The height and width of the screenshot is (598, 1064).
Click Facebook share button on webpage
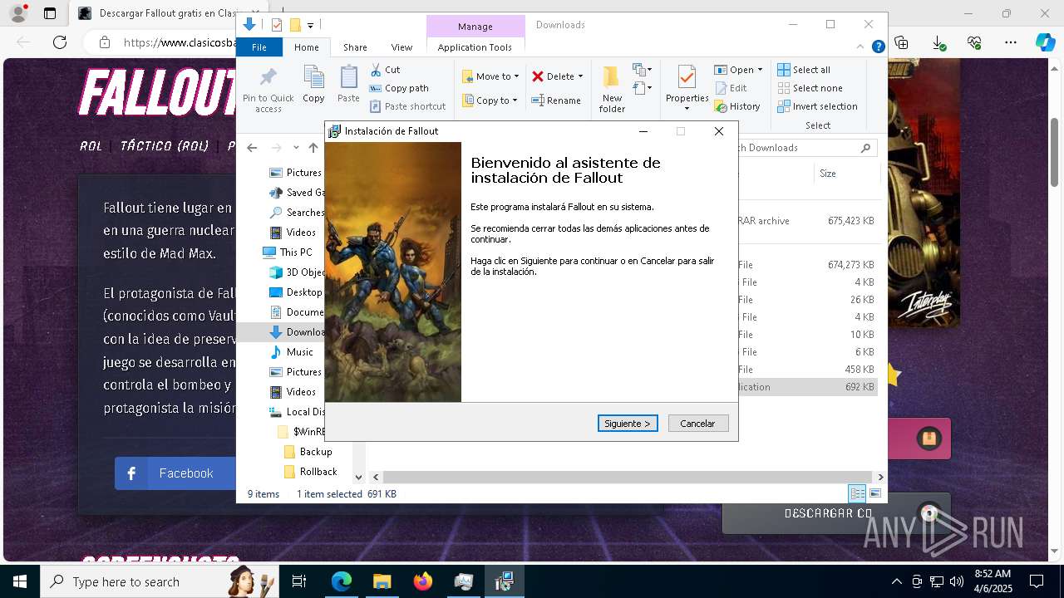point(175,473)
